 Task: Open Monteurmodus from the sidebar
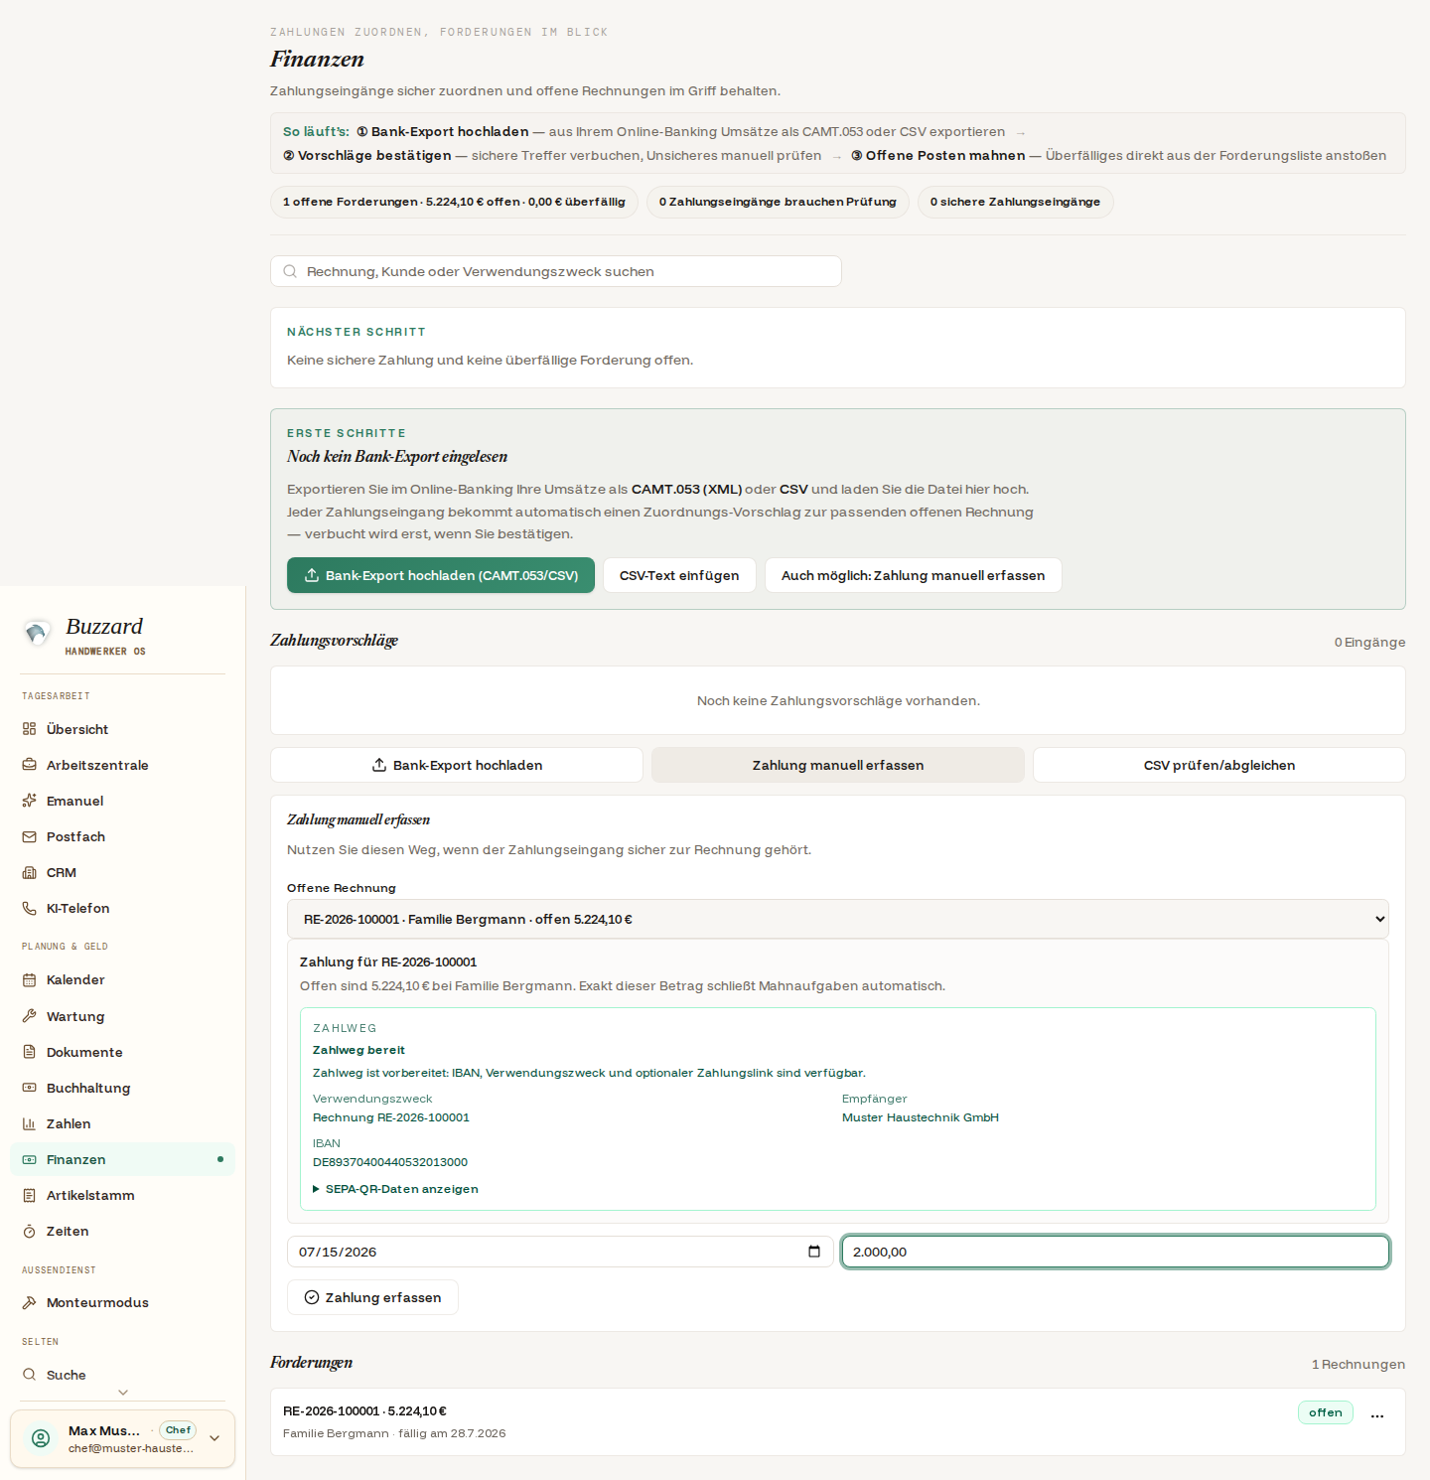[123, 1302]
